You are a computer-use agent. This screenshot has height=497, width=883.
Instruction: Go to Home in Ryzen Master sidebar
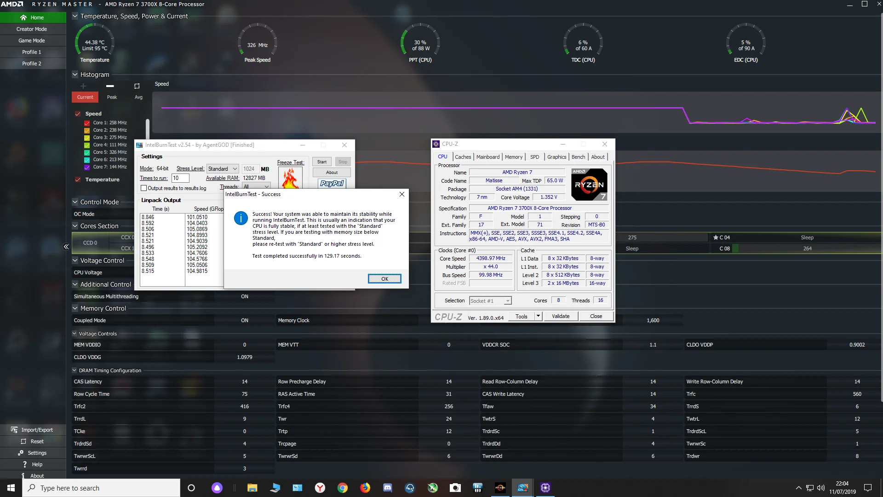point(33,17)
